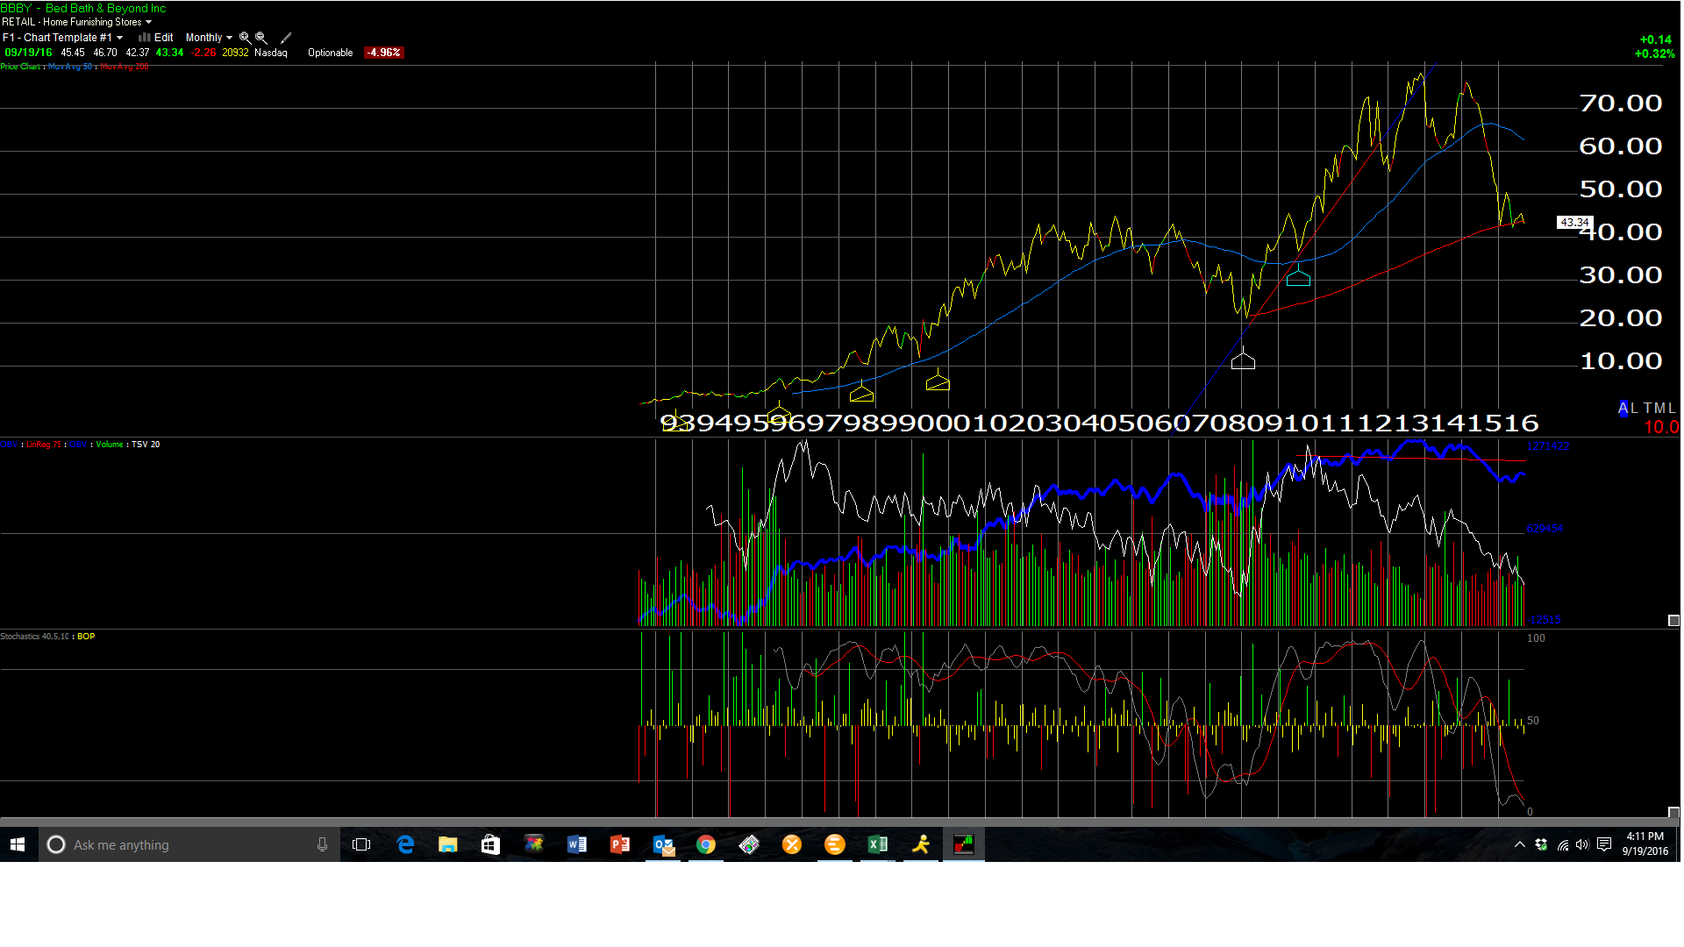Open Microsoft Word from the taskbar
Screen dimensions: 1684x947
click(x=576, y=844)
